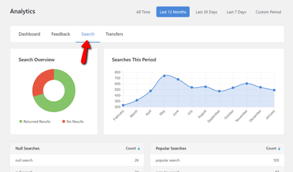The width and height of the screenshot is (293, 172).
Task: Click the November data point
Action: [x=247, y=83]
